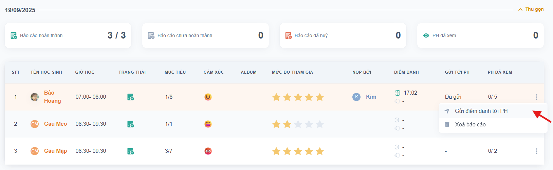This screenshot has height=170, width=553.
Task: Click the Báo cáo hoàn thành card
Action: click(68, 35)
